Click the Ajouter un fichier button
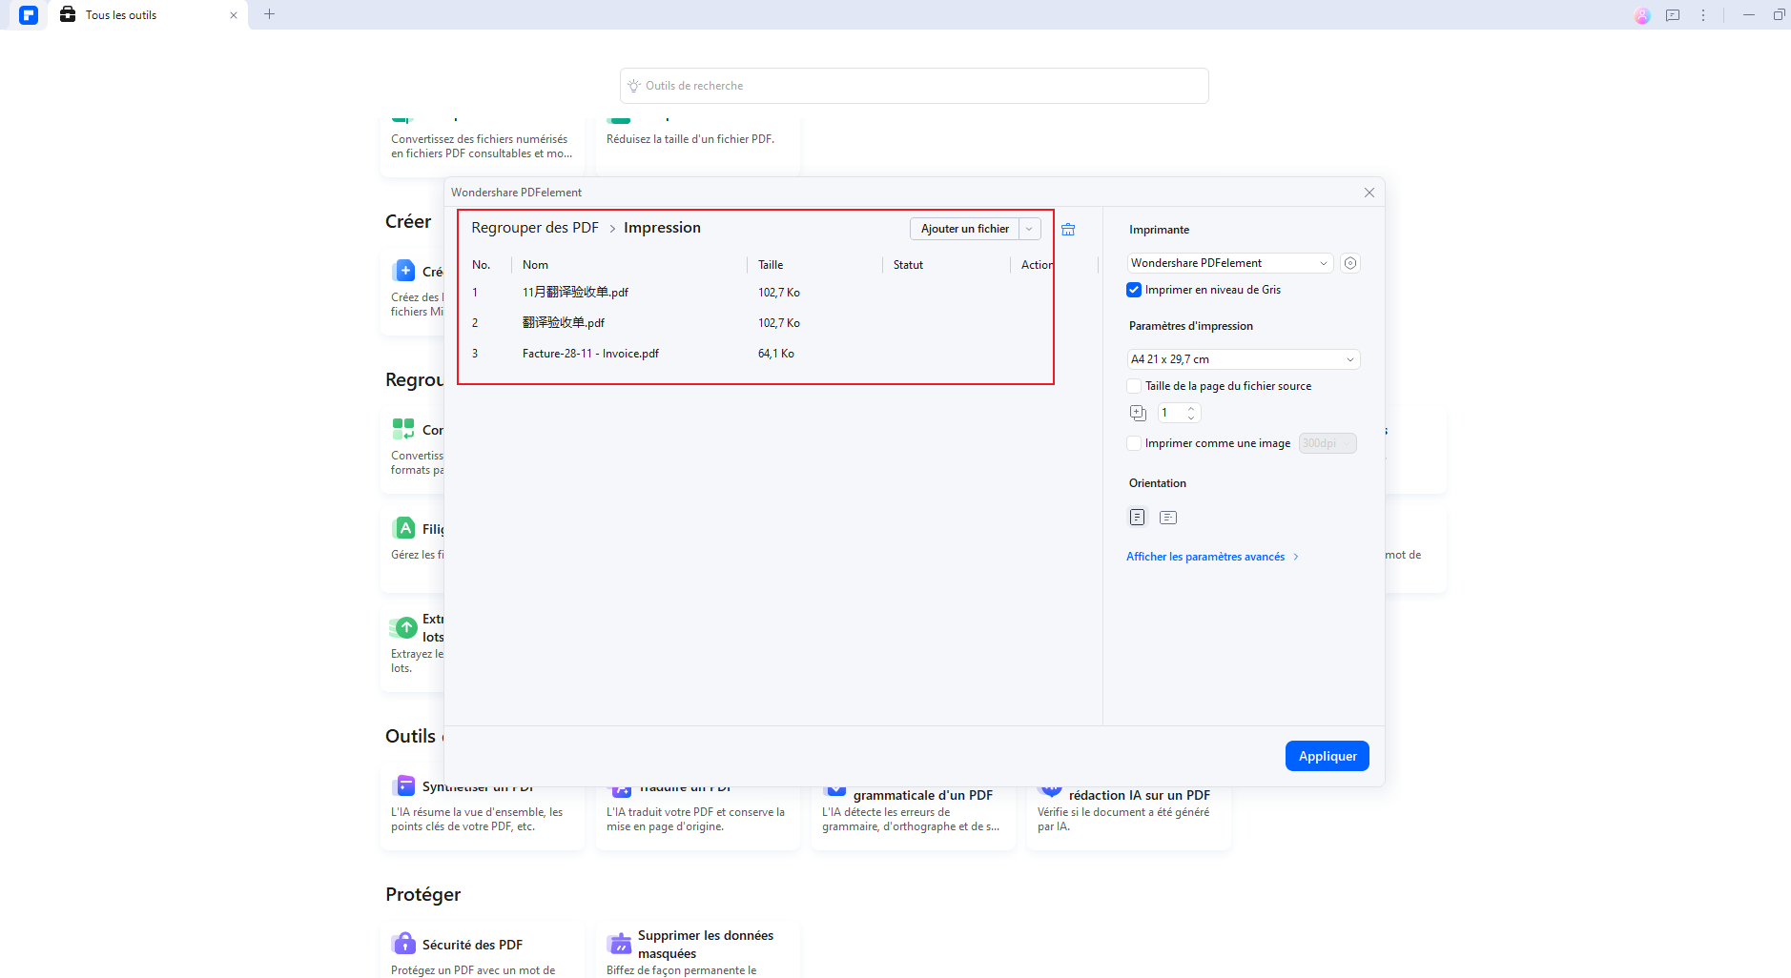This screenshot has width=1791, height=978. click(x=965, y=229)
